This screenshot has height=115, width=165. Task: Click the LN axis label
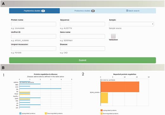coord(17,103)
